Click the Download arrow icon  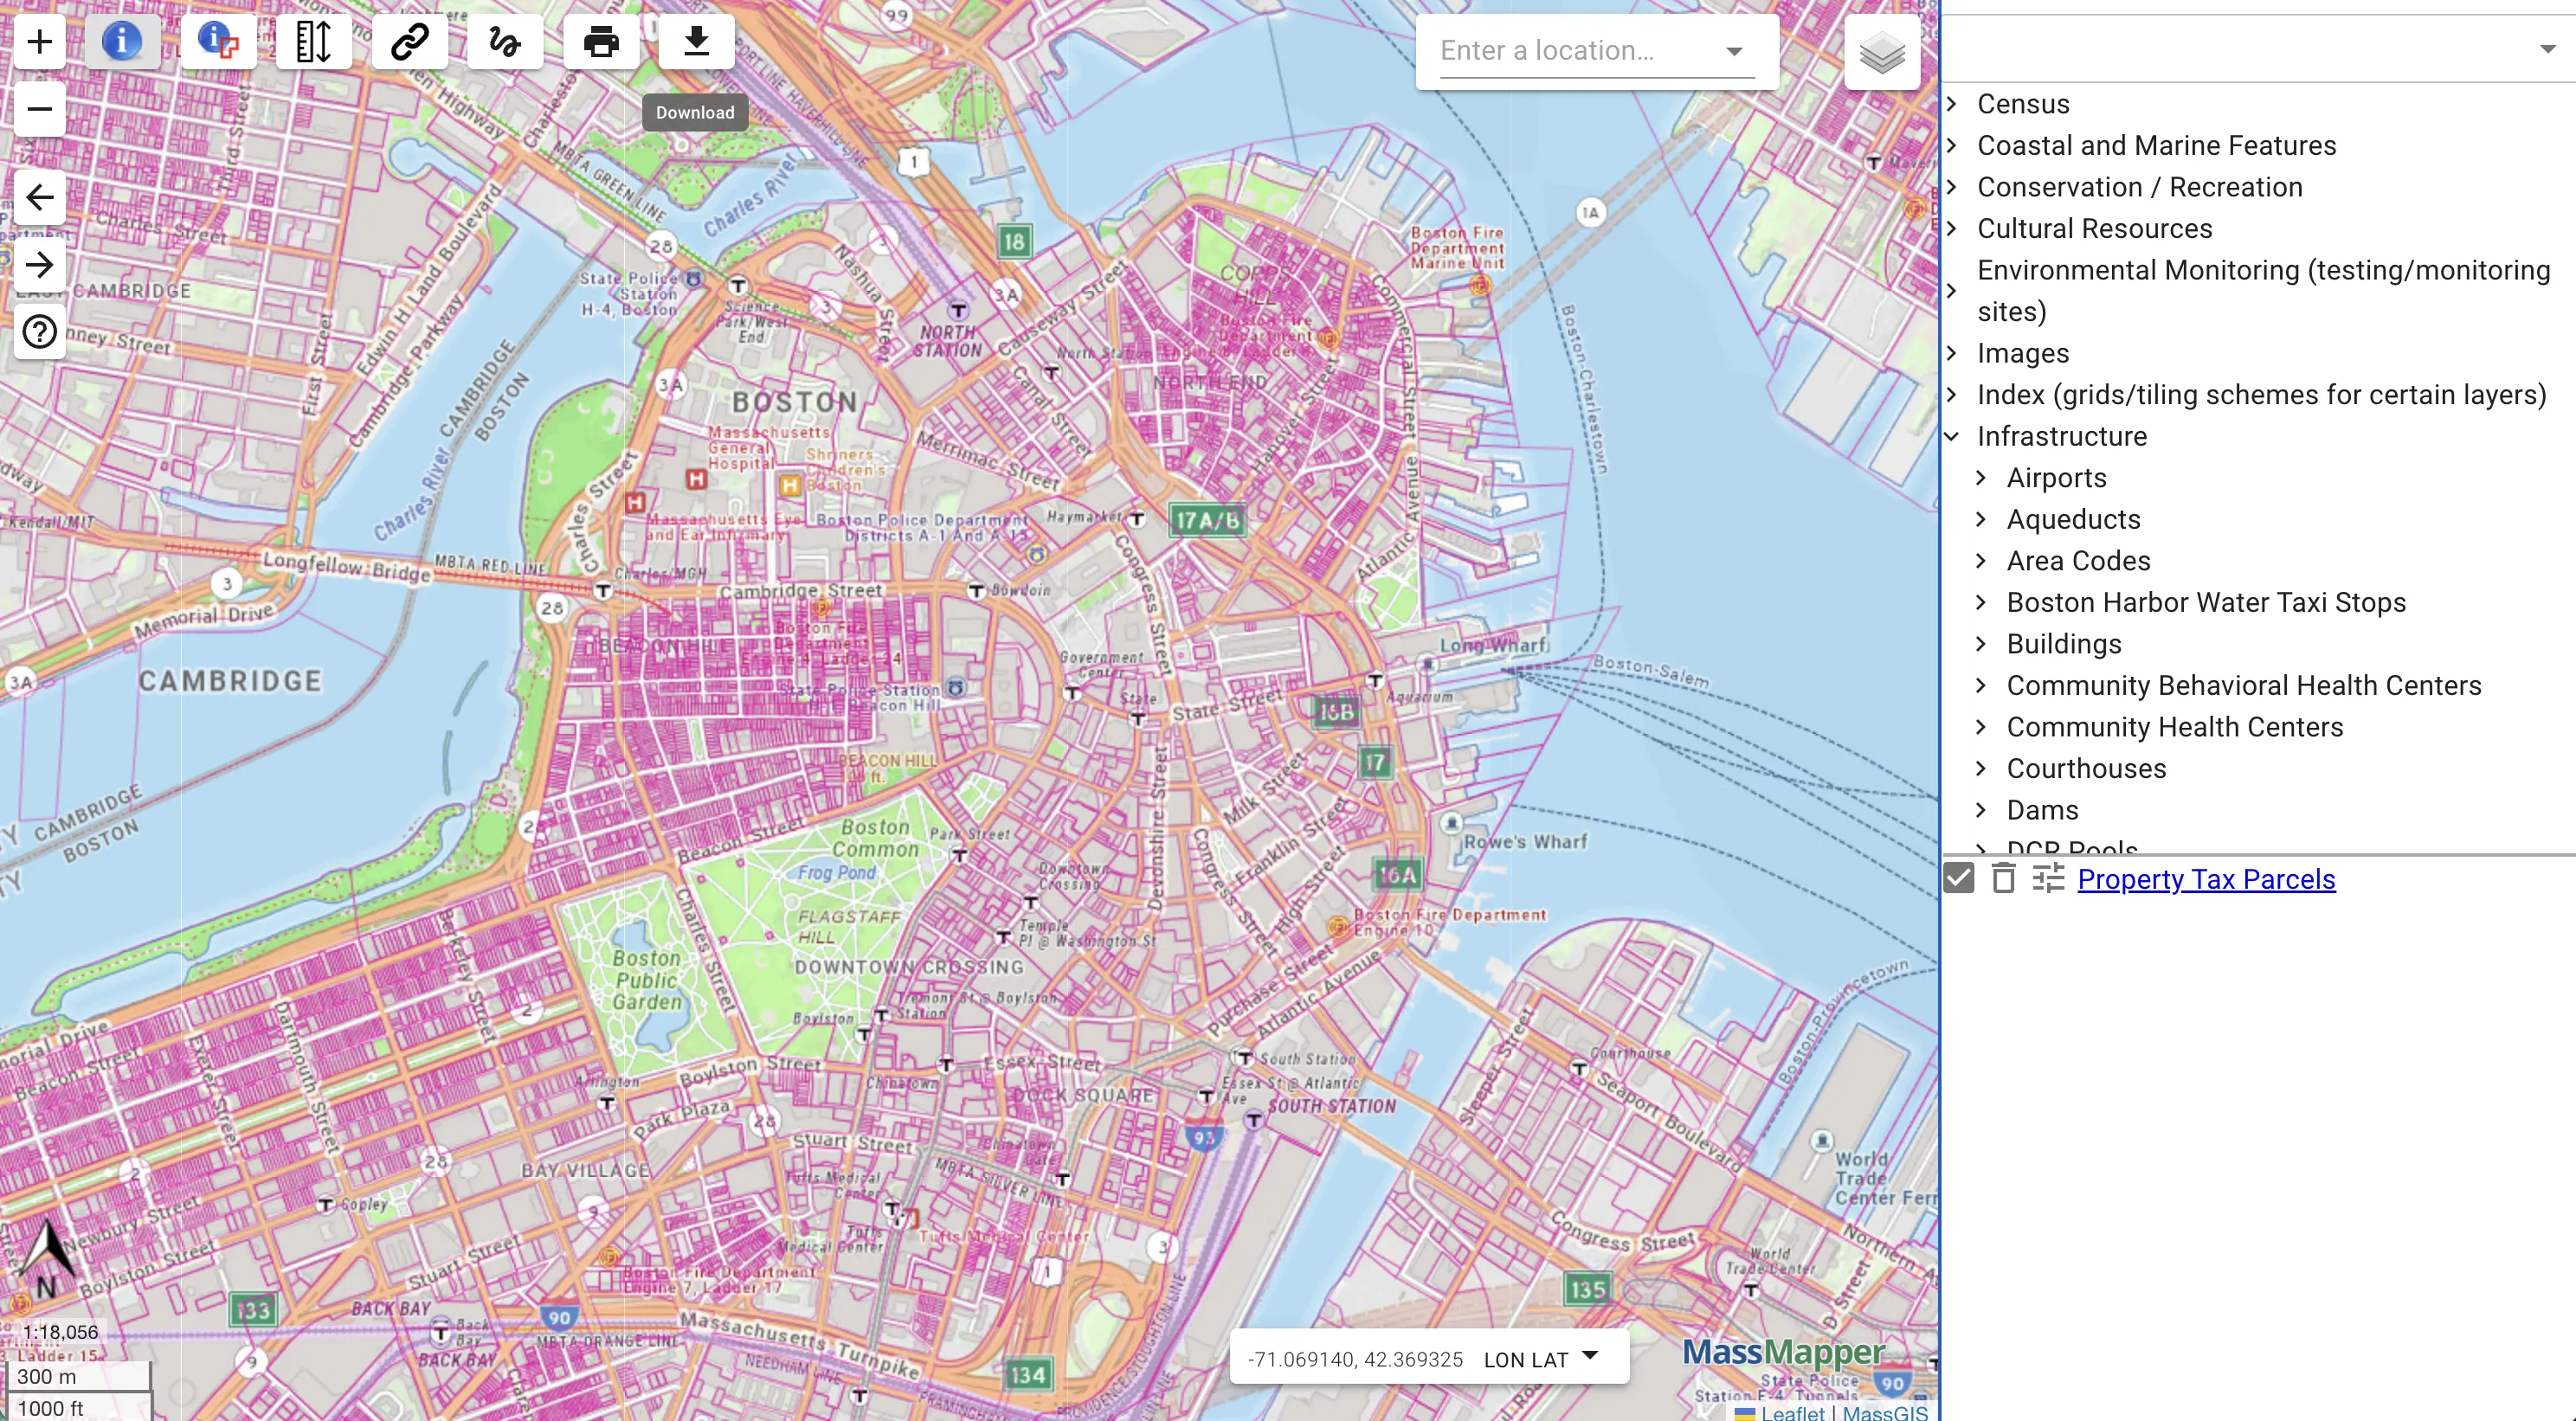point(697,42)
